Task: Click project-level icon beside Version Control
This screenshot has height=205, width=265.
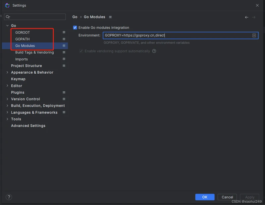Action: [64, 99]
